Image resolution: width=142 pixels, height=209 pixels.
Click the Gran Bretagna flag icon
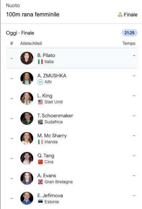pyautogui.click(x=40, y=182)
